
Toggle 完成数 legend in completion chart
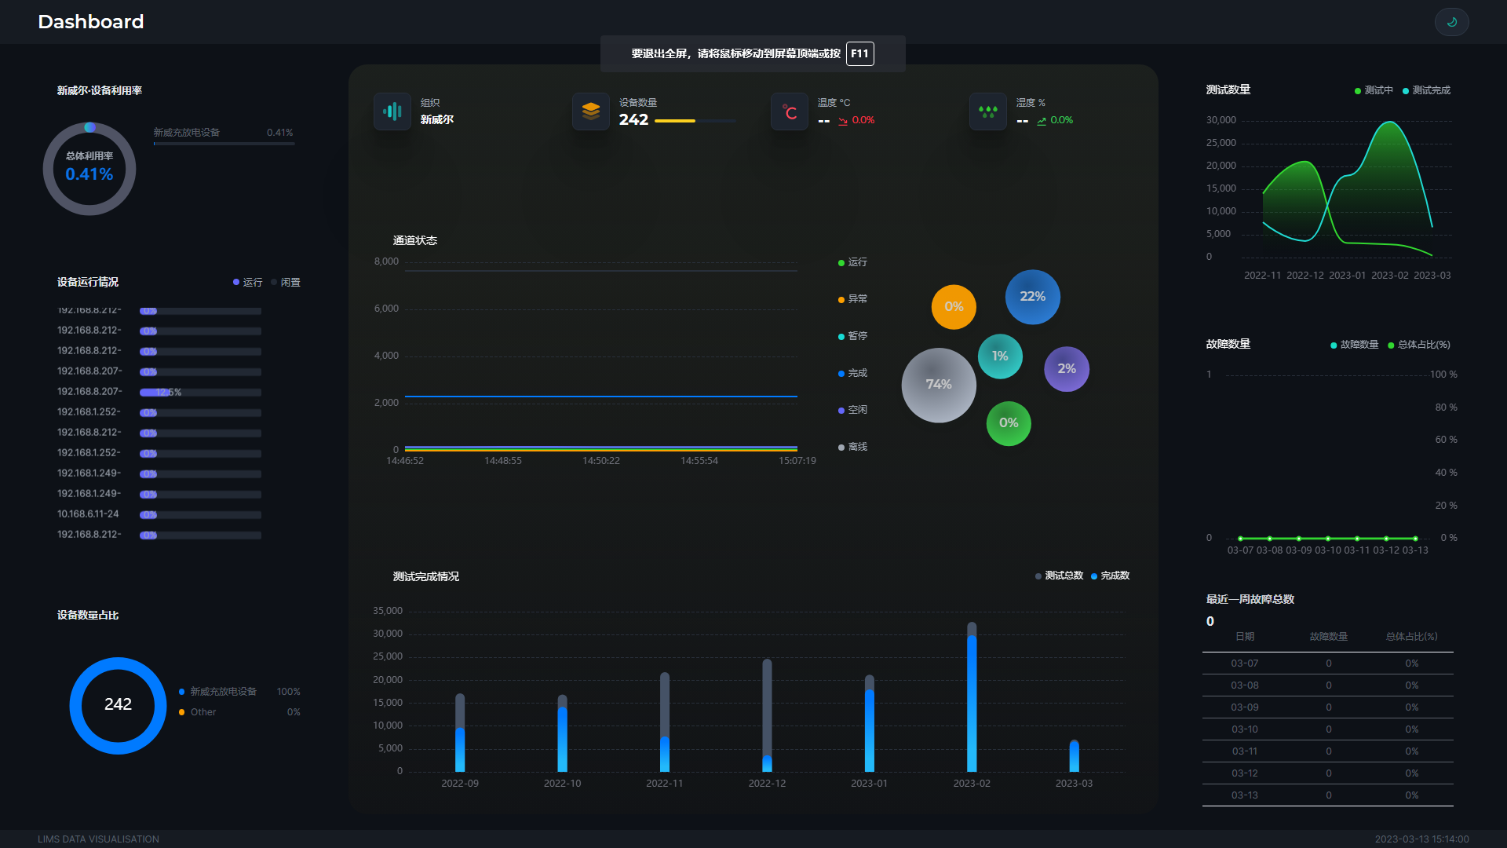pyautogui.click(x=1110, y=576)
